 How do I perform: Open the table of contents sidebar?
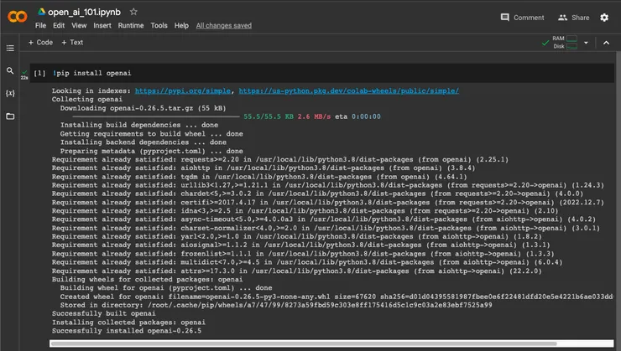[x=10, y=49]
